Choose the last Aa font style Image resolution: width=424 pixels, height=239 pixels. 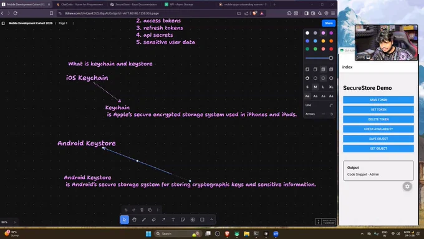point(331,96)
